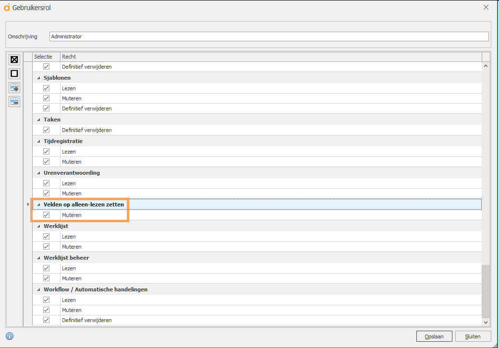Select the Urenverantwoording group title
This screenshot has width=499, height=348.
pyautogui.click(x=72, y=173)
